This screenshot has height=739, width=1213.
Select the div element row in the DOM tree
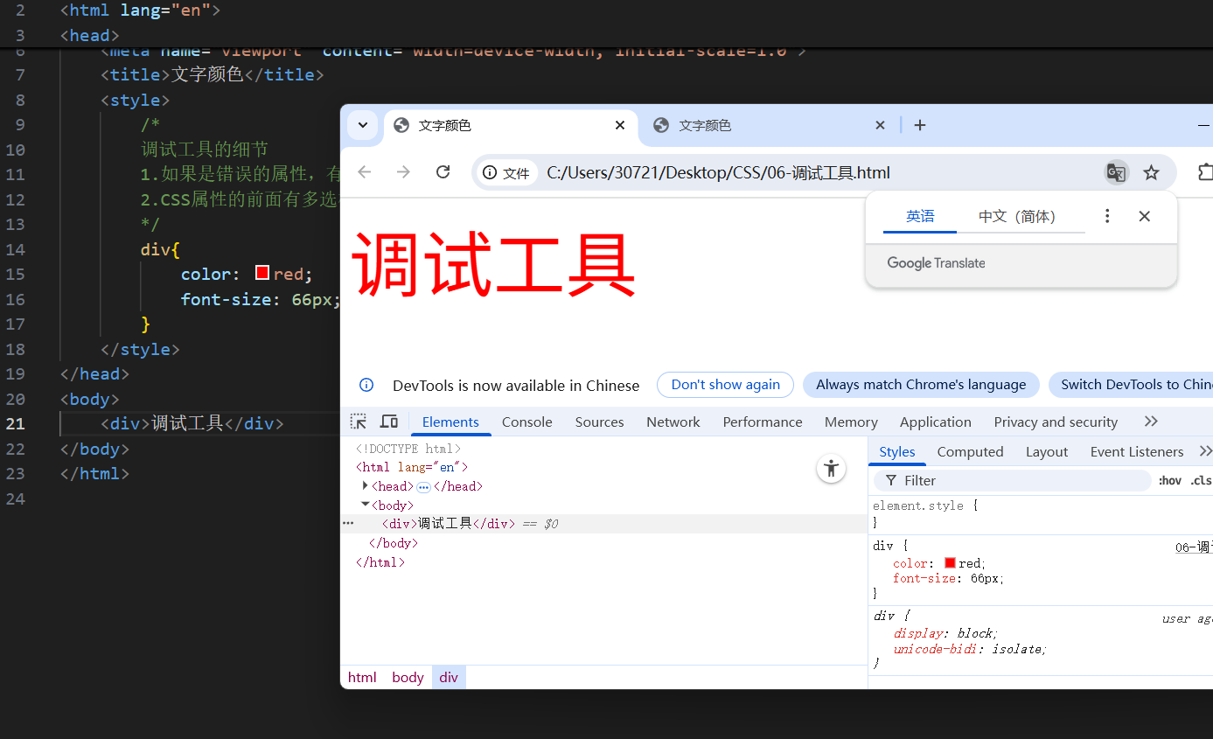coord(603,524)
